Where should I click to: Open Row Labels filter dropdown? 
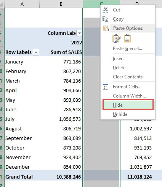[x=36, y=52]
